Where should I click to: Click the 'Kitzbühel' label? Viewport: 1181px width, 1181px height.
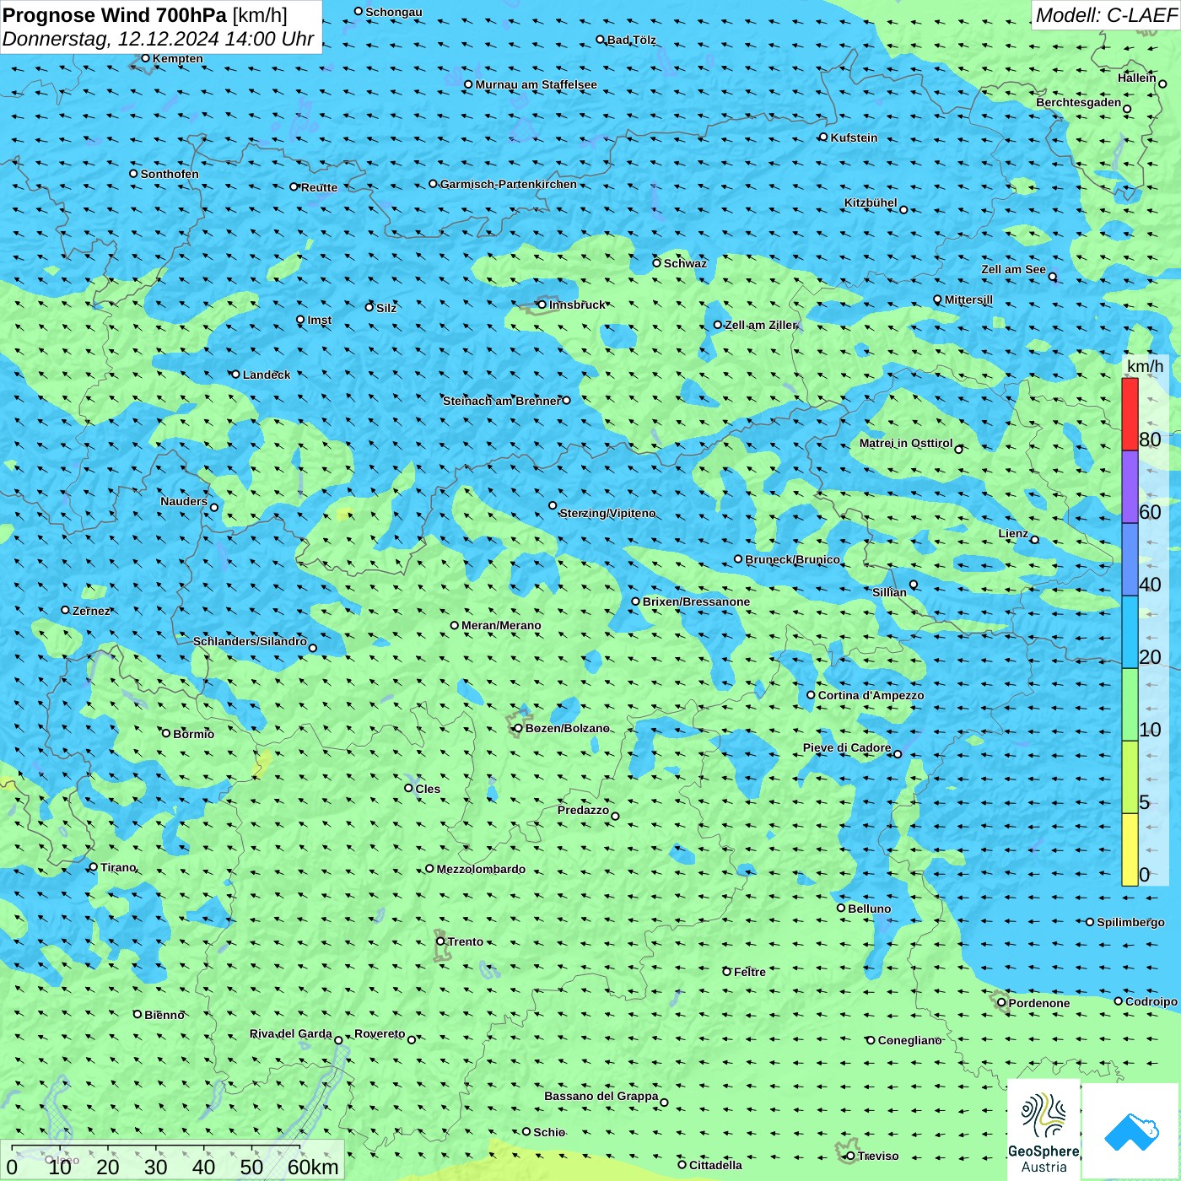(871, 202)
